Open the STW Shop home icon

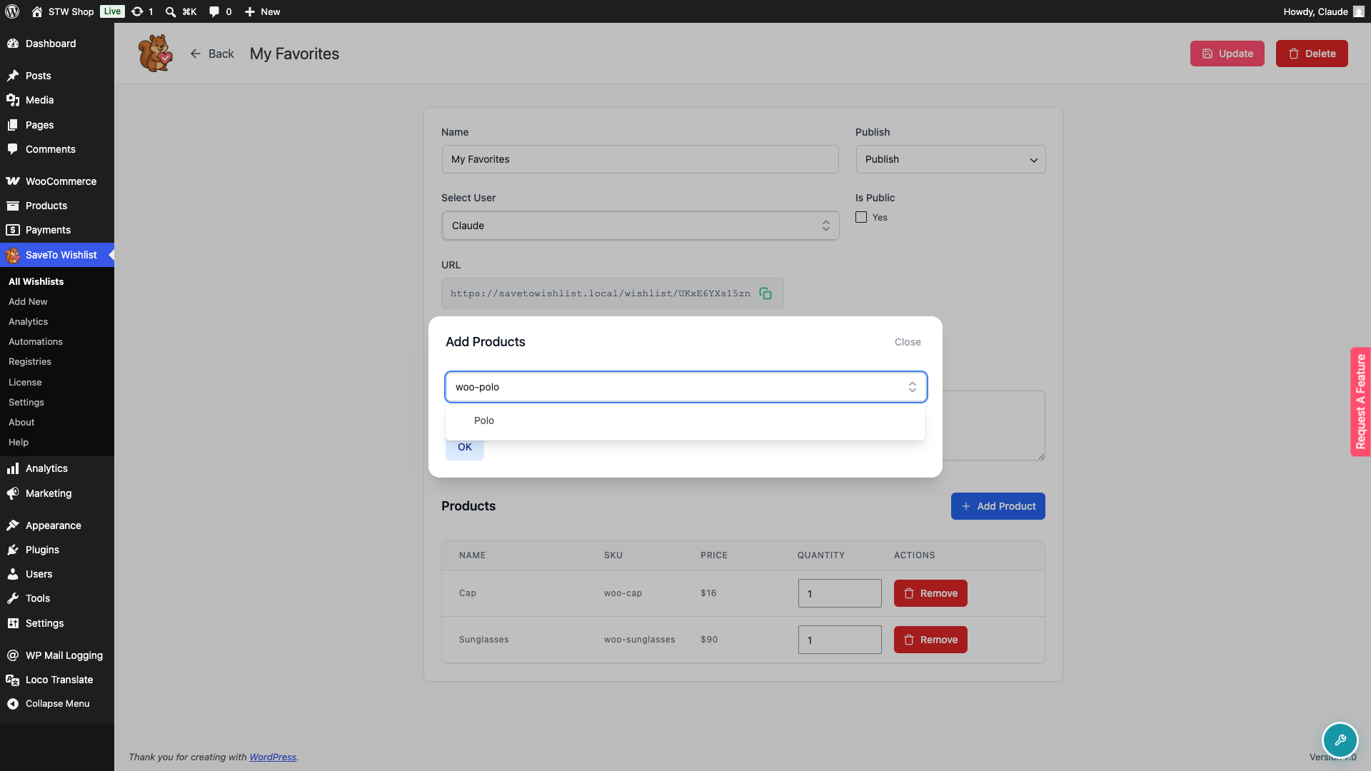37,11
